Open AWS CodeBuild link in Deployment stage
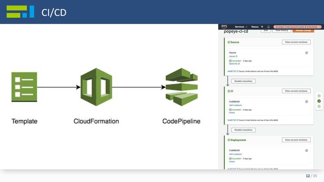The height and width of the screenshot is (182, 324). click(235, 154)
